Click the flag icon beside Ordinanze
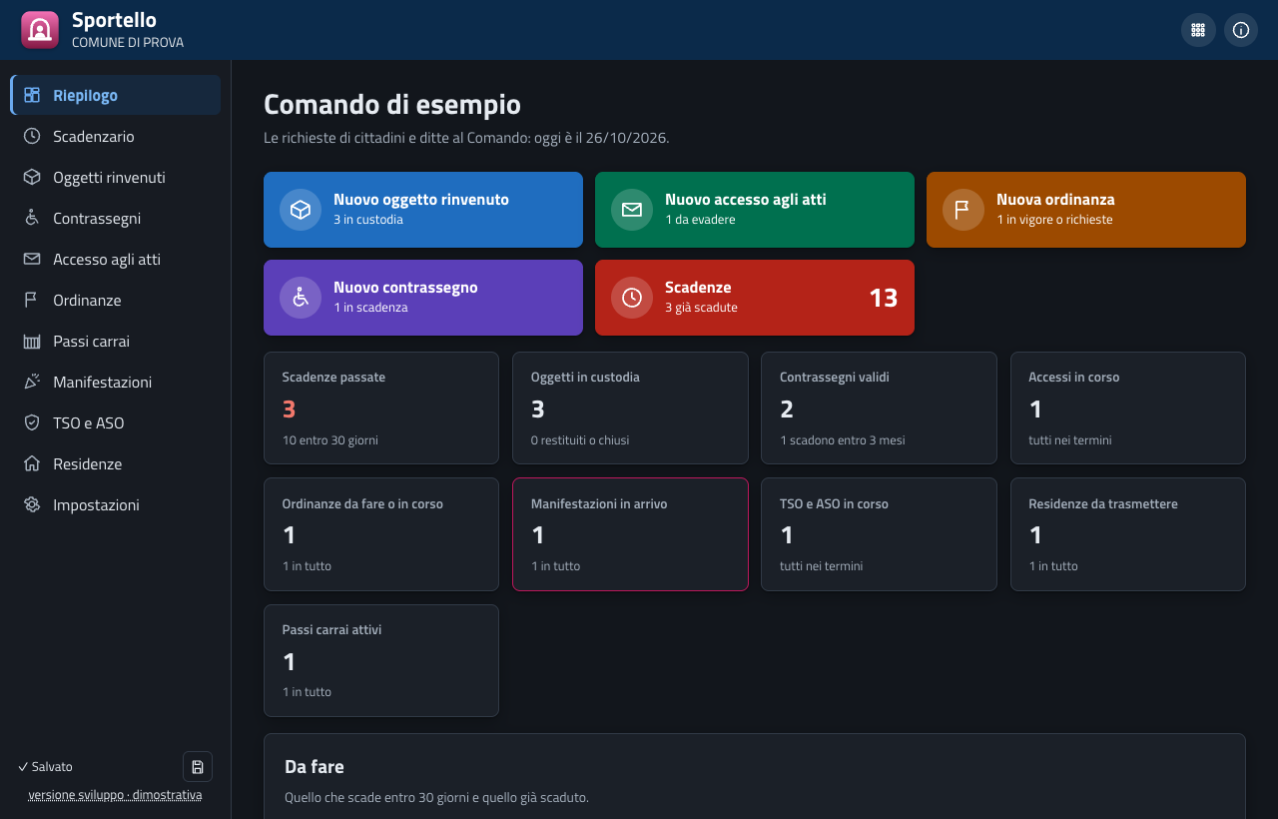 tap(32, 300)
